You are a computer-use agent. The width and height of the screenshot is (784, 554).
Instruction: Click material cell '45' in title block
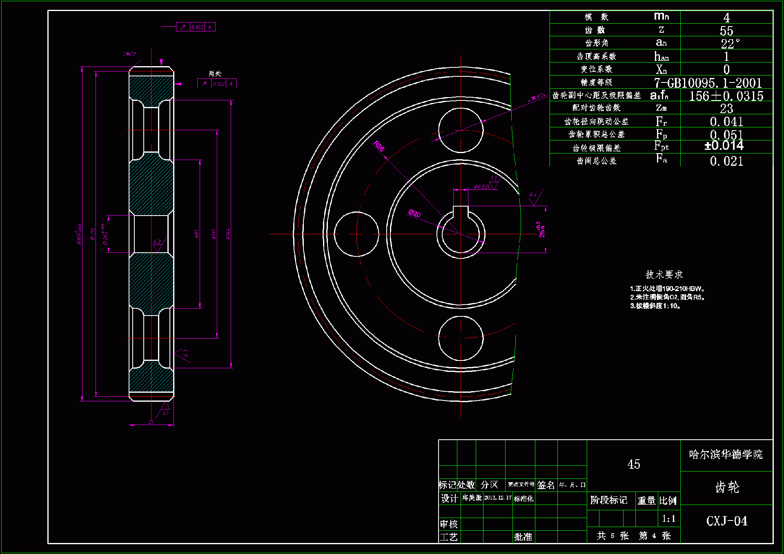tap(633, 465)
